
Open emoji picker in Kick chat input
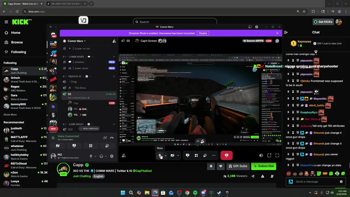341,182
